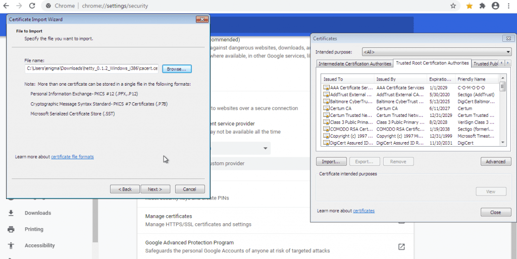
Task: Open the certificate file formats link
Action: point(72,157)
